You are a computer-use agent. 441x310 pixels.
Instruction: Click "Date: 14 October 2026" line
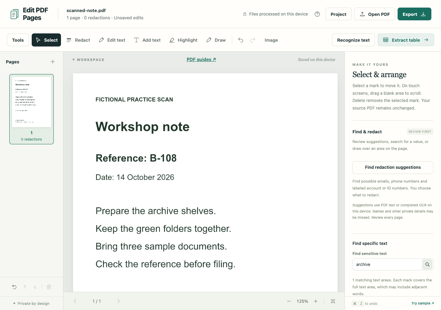click(x=135, y=177)
